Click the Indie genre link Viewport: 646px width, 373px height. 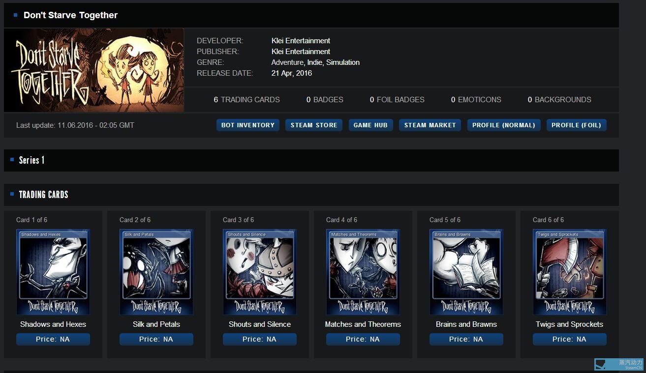click(315, 62)
